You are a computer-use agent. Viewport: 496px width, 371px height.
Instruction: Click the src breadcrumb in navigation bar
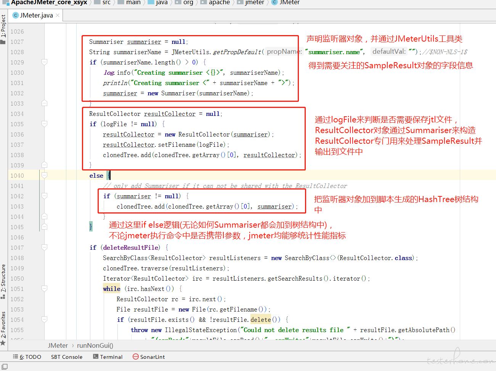point(107,3)
